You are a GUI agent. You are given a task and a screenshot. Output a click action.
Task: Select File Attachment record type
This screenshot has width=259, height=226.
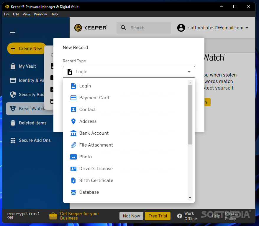[x=125, y=145]
